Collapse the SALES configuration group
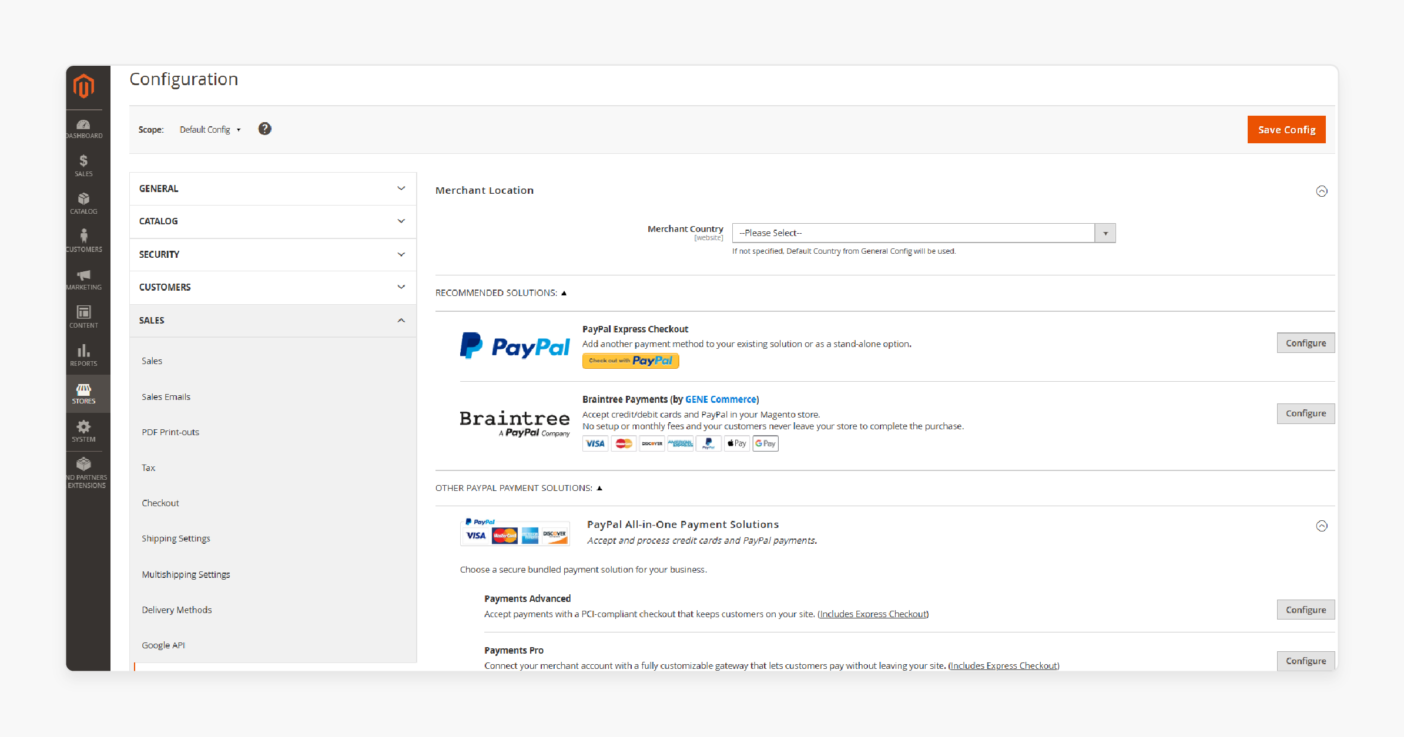 coord(273,320)
